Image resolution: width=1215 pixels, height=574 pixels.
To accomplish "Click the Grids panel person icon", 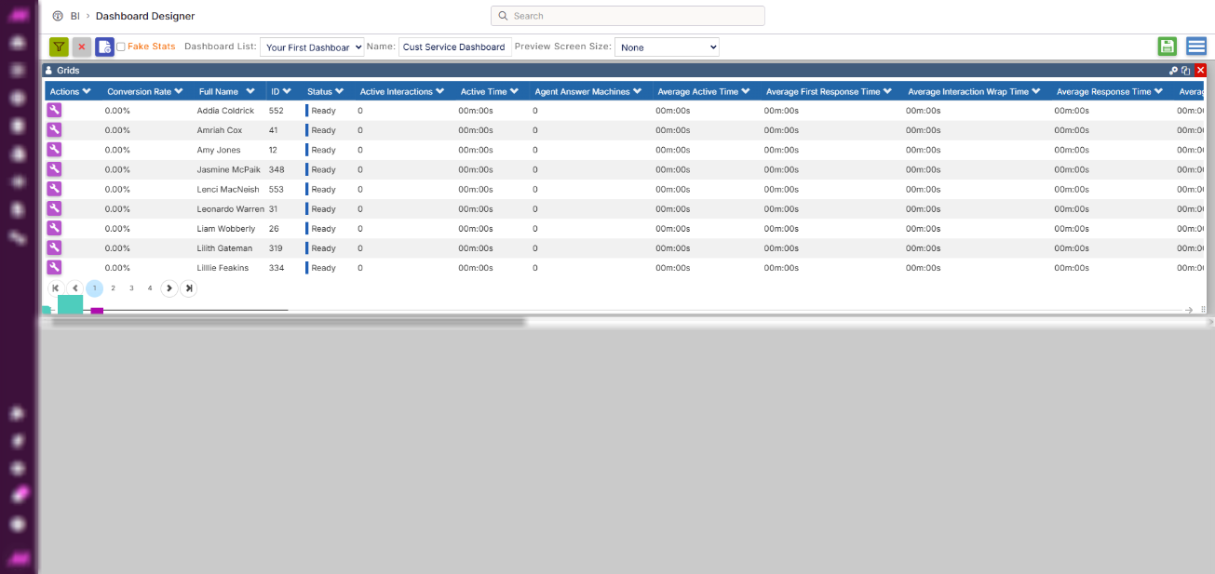I will 48,71.
